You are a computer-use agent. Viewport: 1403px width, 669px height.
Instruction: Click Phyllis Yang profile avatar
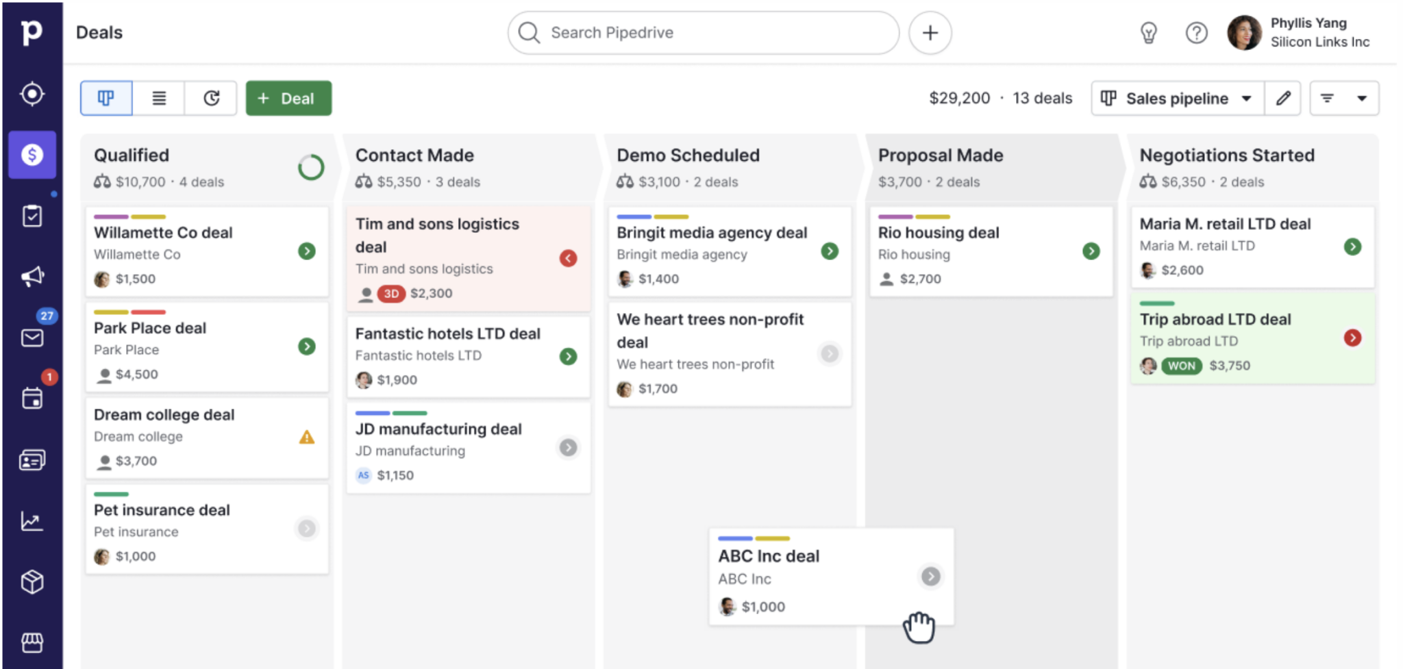coord(1243,33)
